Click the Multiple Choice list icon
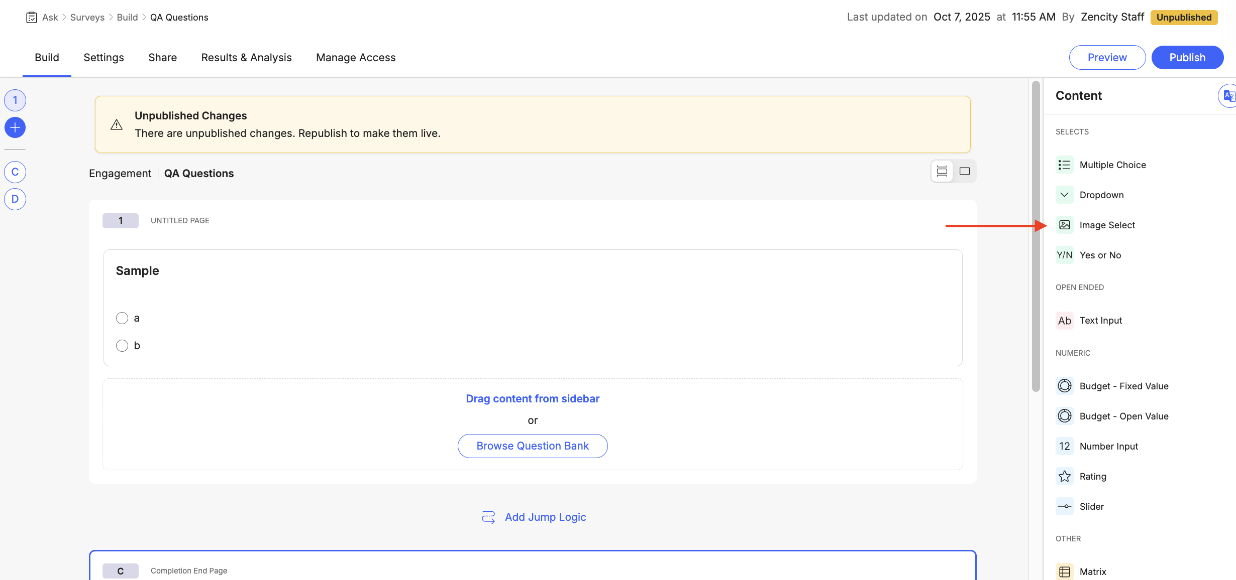Image resolution: width=1236 pixels, height=580 pixels. click(1064, 165)
